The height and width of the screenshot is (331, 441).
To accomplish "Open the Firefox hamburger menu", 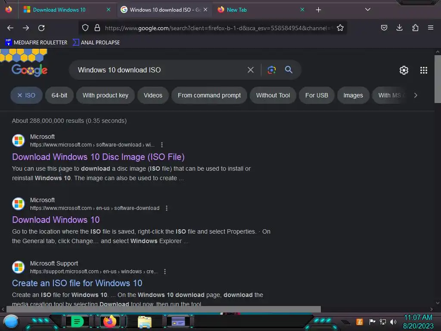I will pos(430,28).
